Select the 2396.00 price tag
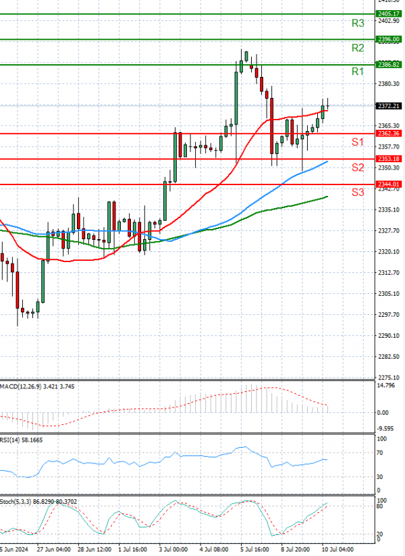The height and width of the screenshot is (556, 405). coord(389,39)
